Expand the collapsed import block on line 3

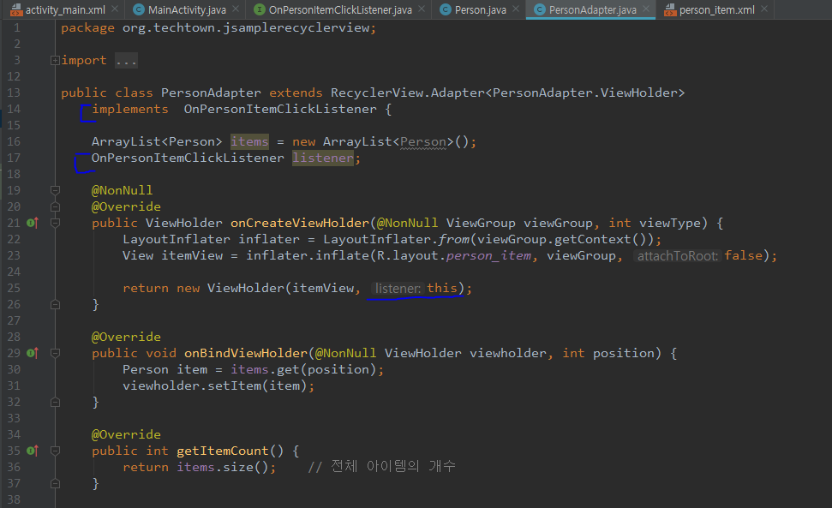coord(55,61)
